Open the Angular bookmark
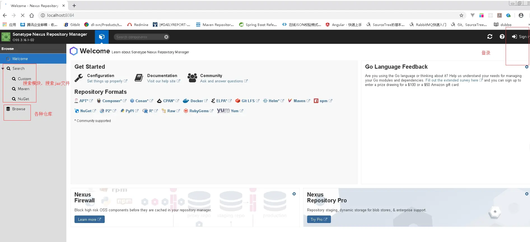Viewport: 530px width, 242px height. (344, 25)
